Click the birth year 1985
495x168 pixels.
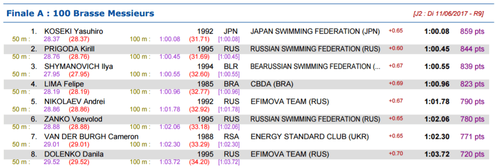point(205,84)
